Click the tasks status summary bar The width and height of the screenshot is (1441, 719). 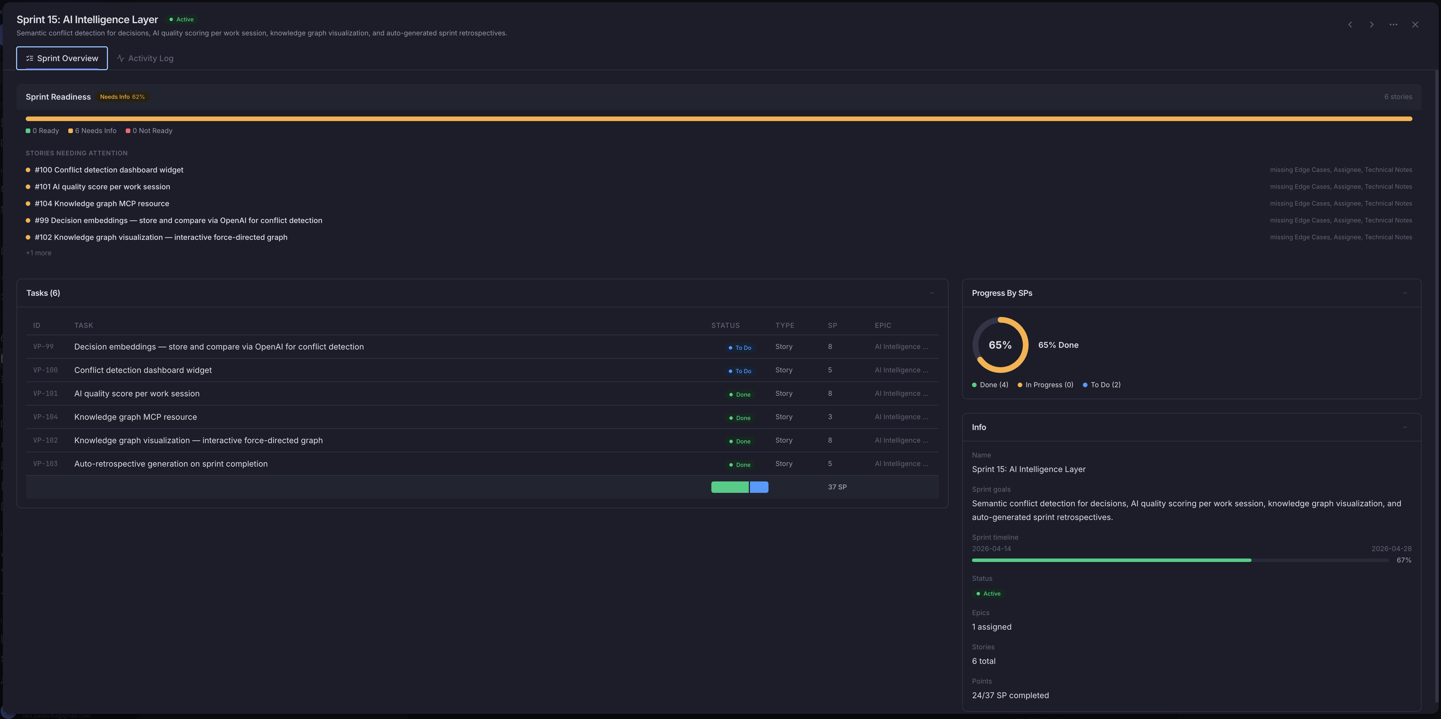pyautogui.click(x=740, y=487)
